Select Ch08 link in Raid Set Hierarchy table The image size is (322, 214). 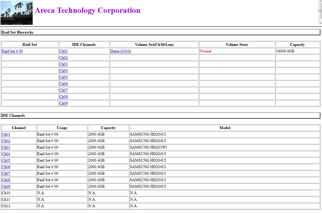pos(64,97)
